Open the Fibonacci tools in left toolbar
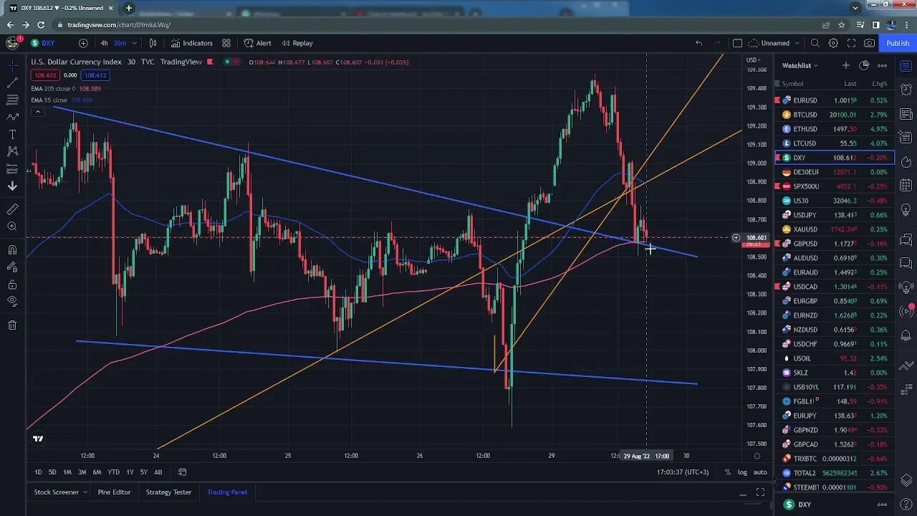The image size is (917, 516). pos(12,100)
